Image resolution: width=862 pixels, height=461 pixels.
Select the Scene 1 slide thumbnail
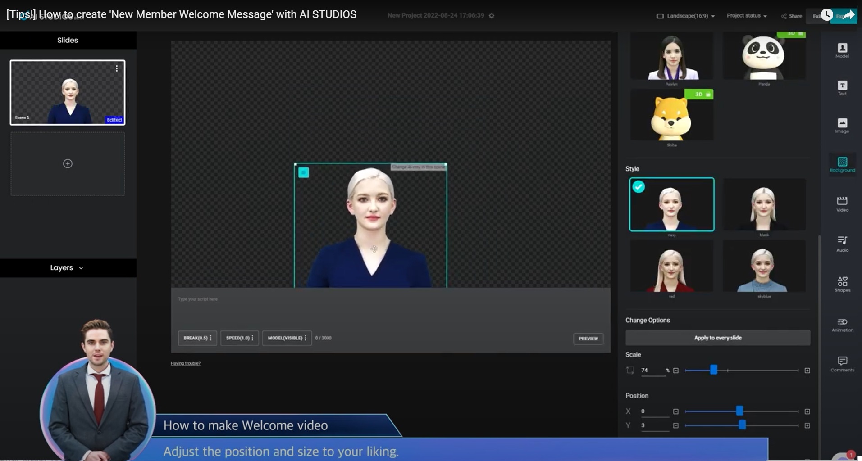68,92
